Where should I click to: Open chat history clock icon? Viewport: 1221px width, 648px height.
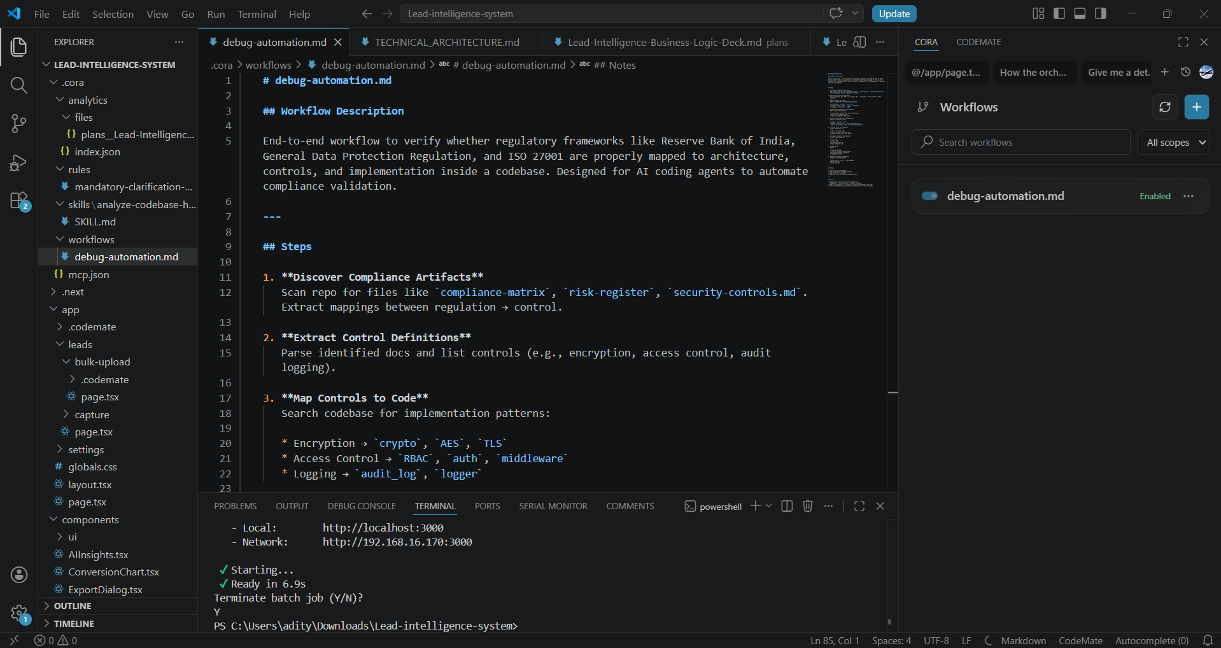tap(1185, 72)
